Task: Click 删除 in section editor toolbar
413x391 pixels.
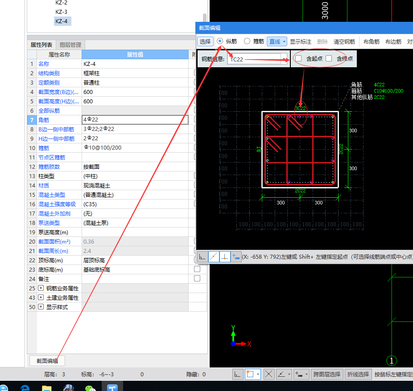Action: click(x=322, y=41)
